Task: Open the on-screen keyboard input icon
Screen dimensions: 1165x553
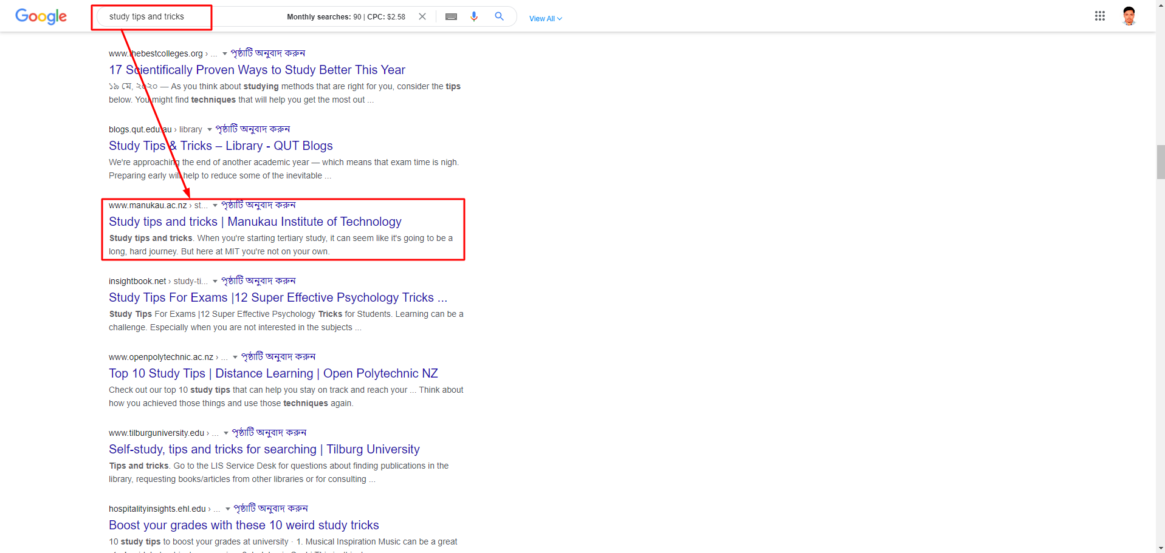Action: [451, 16]
